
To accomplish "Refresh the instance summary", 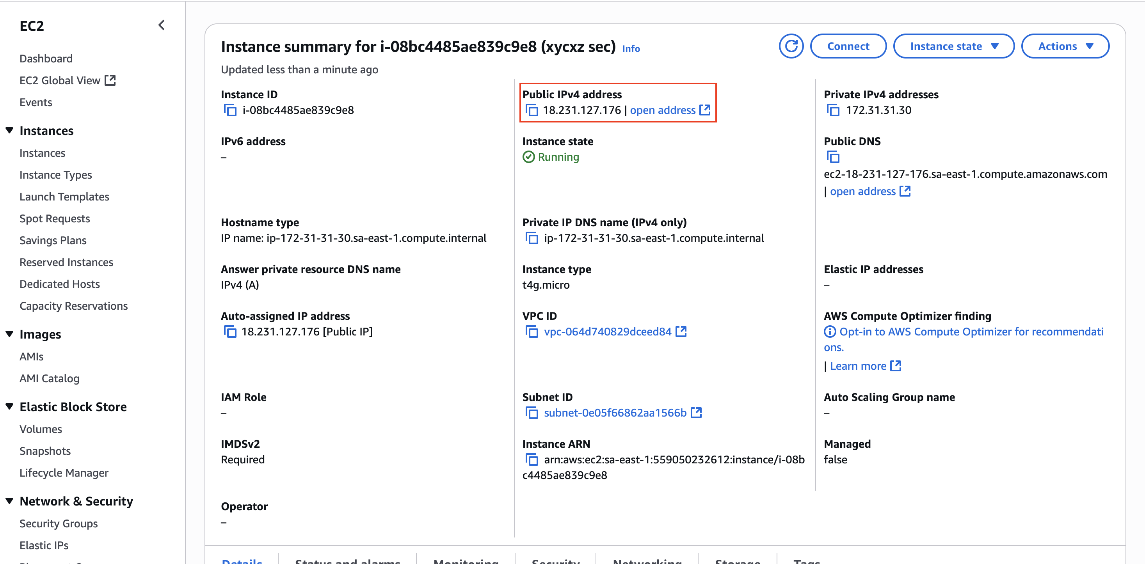I will (791, 46).
